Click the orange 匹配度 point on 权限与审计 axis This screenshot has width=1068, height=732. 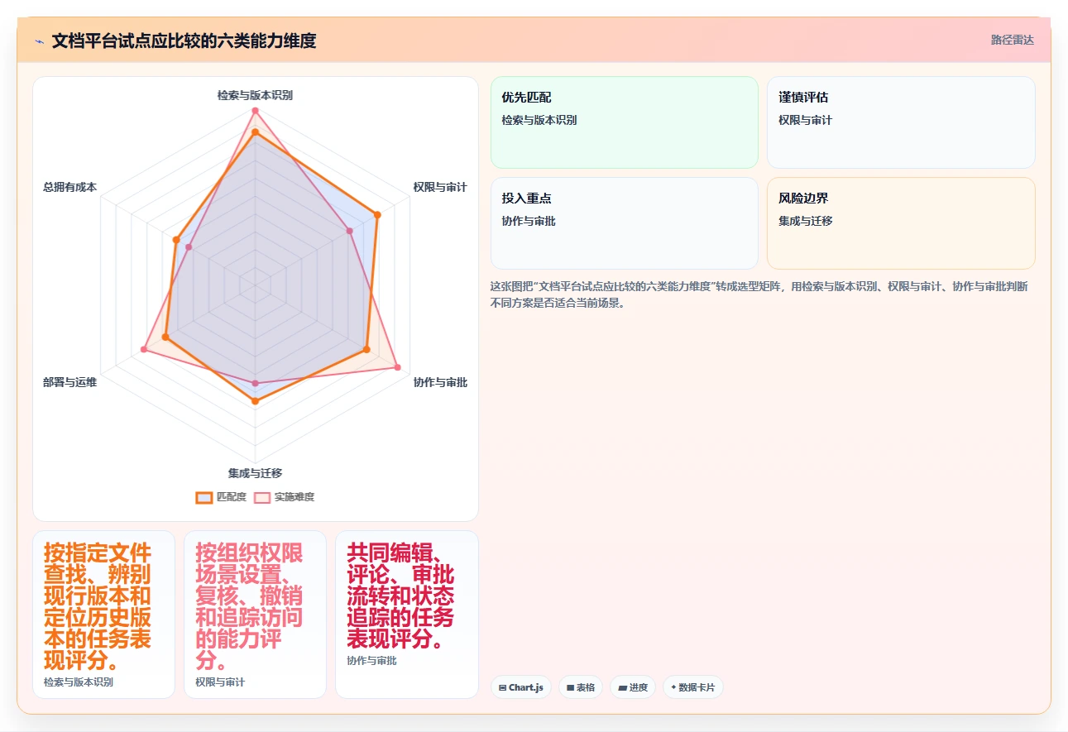(377, 214)
